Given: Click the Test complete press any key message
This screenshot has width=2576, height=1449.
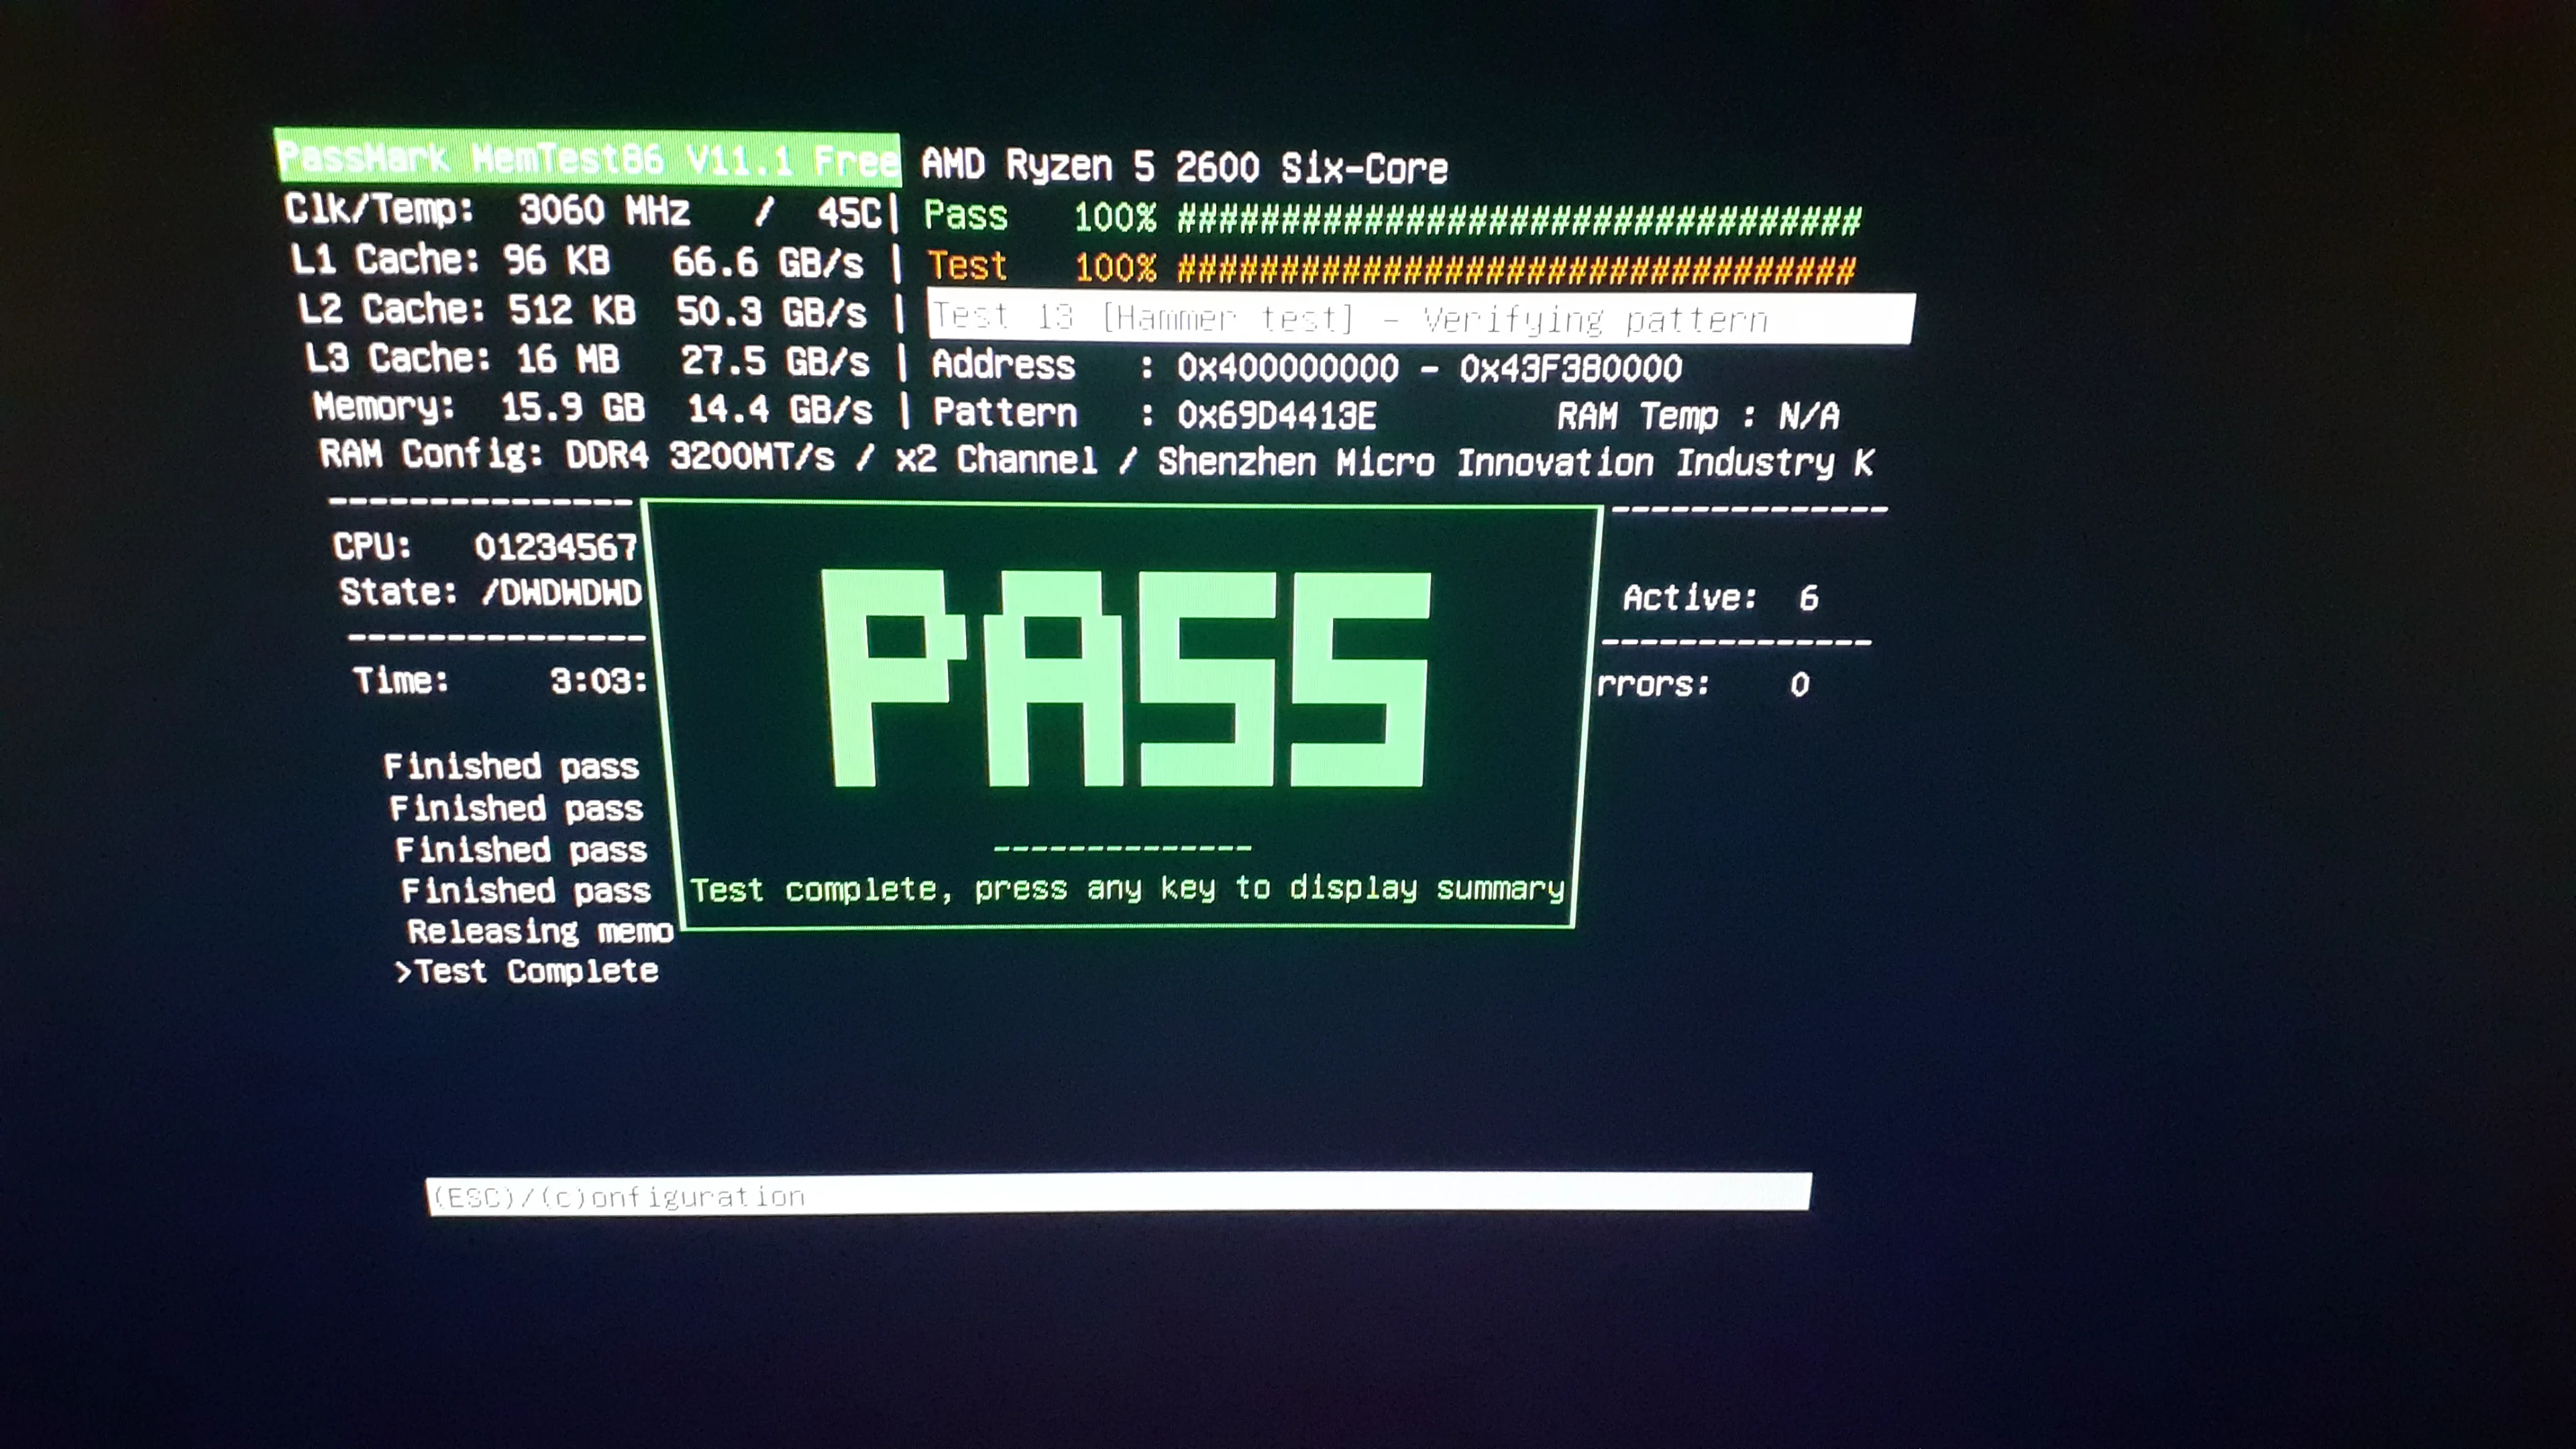Looking at the screenshot, I should [1127, 888].
